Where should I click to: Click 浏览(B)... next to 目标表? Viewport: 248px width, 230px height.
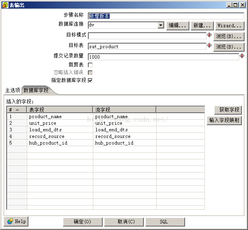click(229, 47)
